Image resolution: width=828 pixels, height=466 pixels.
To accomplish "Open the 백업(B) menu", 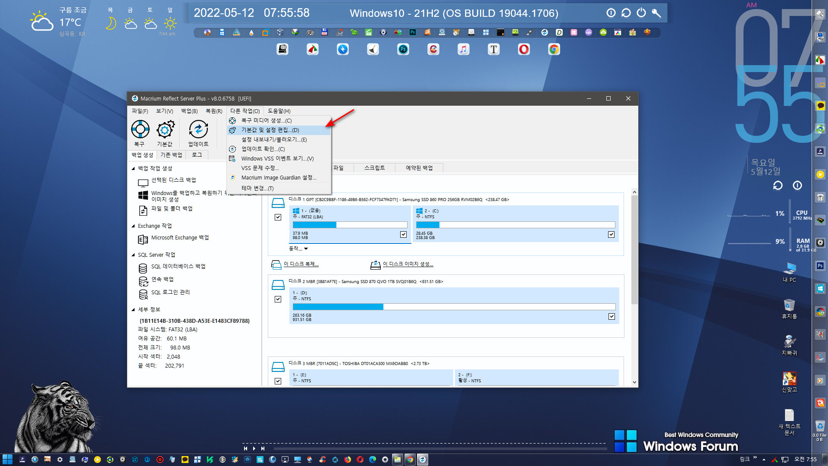I will pyautogui.click(x=189, y=111).
